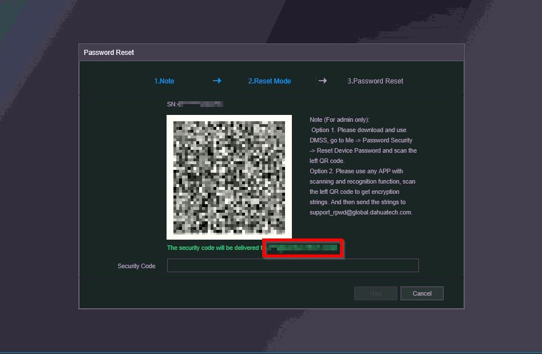This screenshot has width=542, height=354.
Task: Click the Password Reset dialog title bar
Action: click(271, 53)
